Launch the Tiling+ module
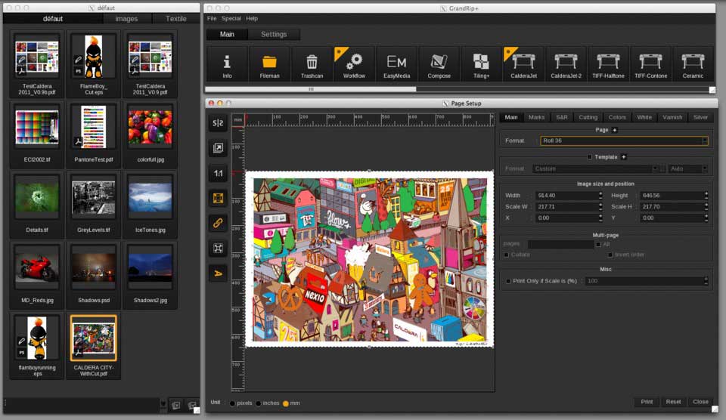 pyautogui.click(x=481, y=64)
